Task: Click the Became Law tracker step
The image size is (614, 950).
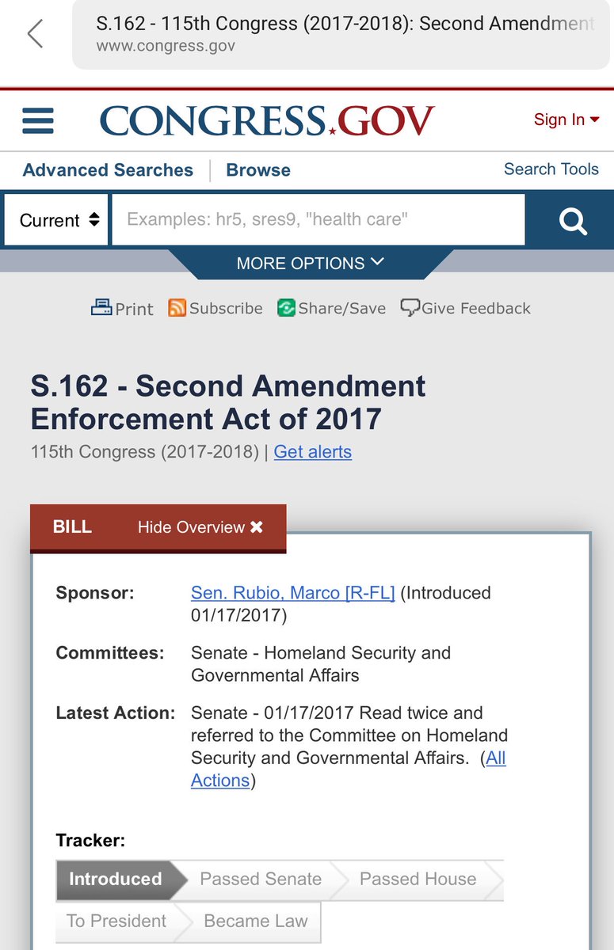Action: (256, 921)
